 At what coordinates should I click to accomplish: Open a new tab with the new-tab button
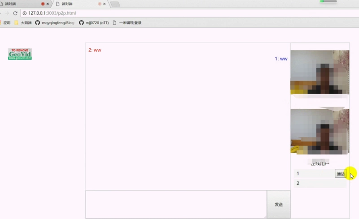click(115, 4)
